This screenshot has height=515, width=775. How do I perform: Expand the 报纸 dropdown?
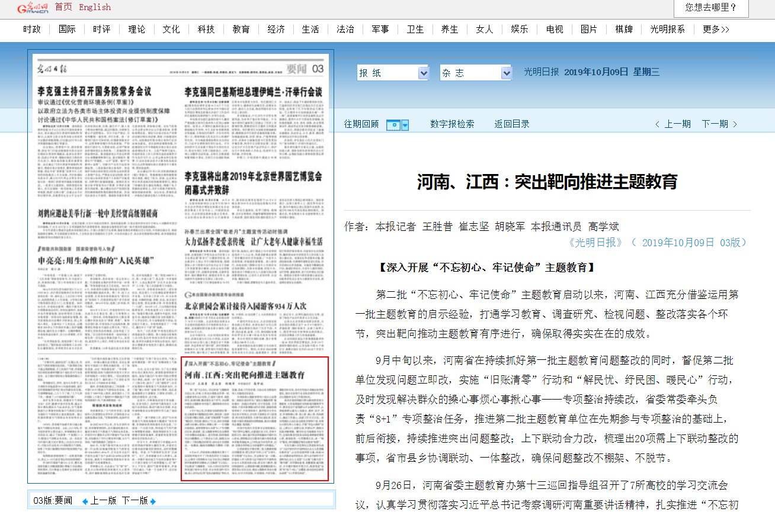[x=423, y=73]
